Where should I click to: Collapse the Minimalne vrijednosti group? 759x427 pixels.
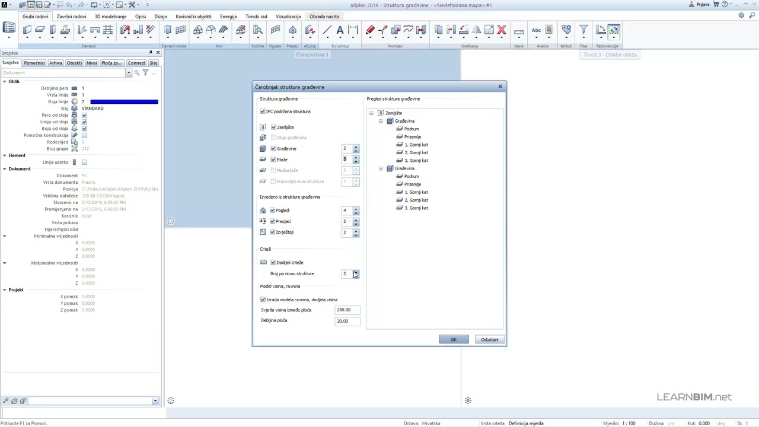click(x=4, y=236)
